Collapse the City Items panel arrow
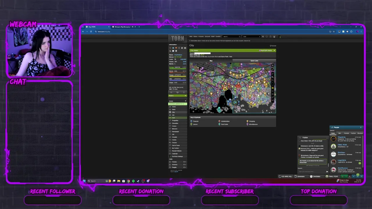This screenshot has height=209, width=372. tap(274, 51)
